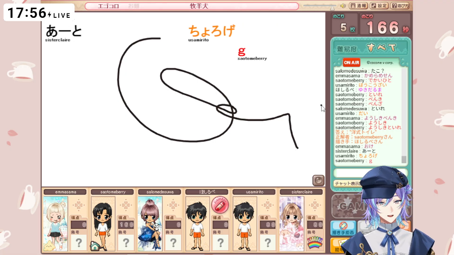Click chat line 'emmasama : かめらめせん'

(x=363, y=76)
